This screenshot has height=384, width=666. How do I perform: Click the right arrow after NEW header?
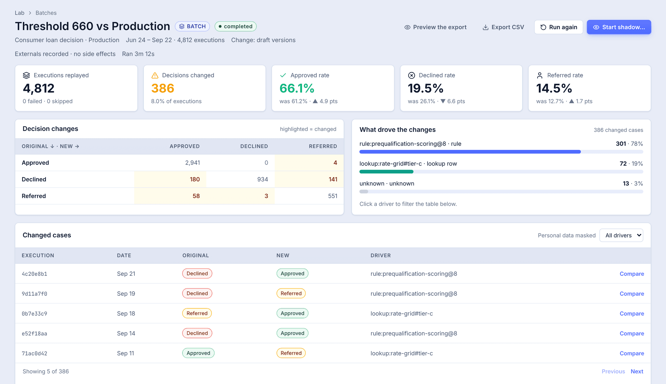click(x=77, y=146)
